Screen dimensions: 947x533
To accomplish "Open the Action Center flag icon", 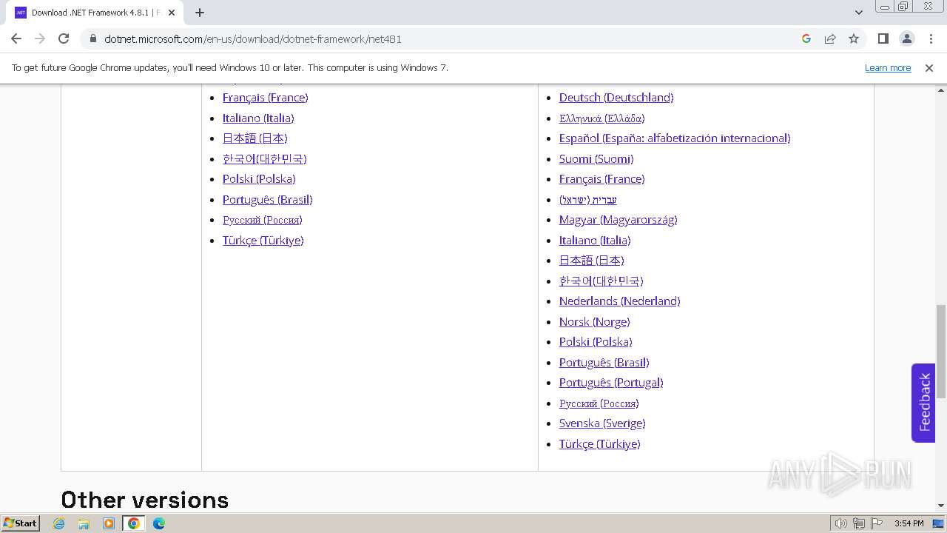I will pyautogui.click(x=877, y=523).
